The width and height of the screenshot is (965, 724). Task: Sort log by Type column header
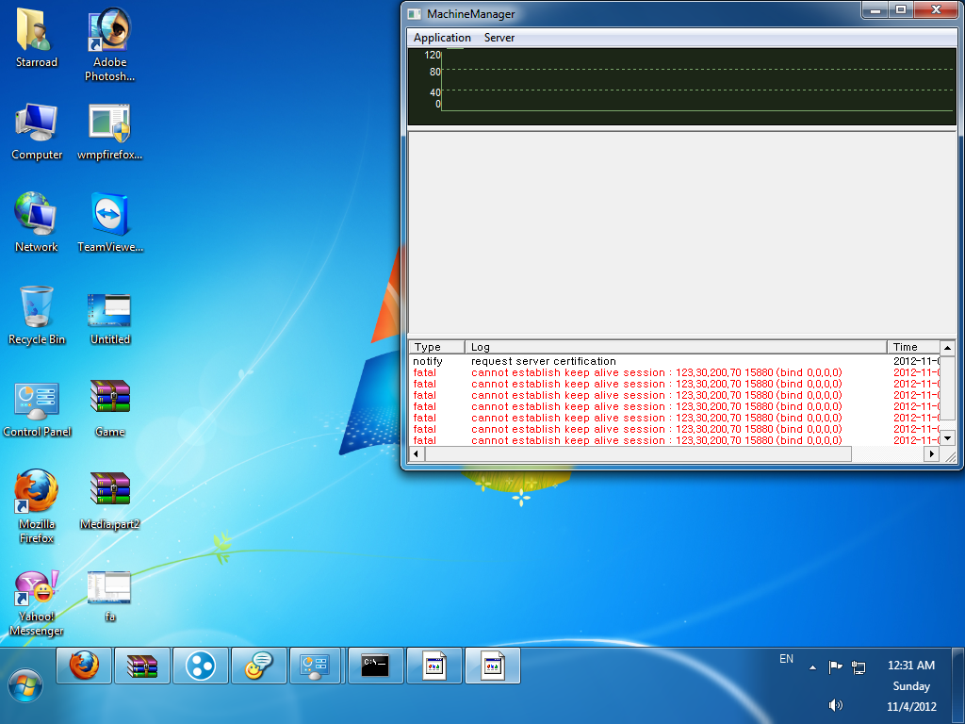pos(436,347)
